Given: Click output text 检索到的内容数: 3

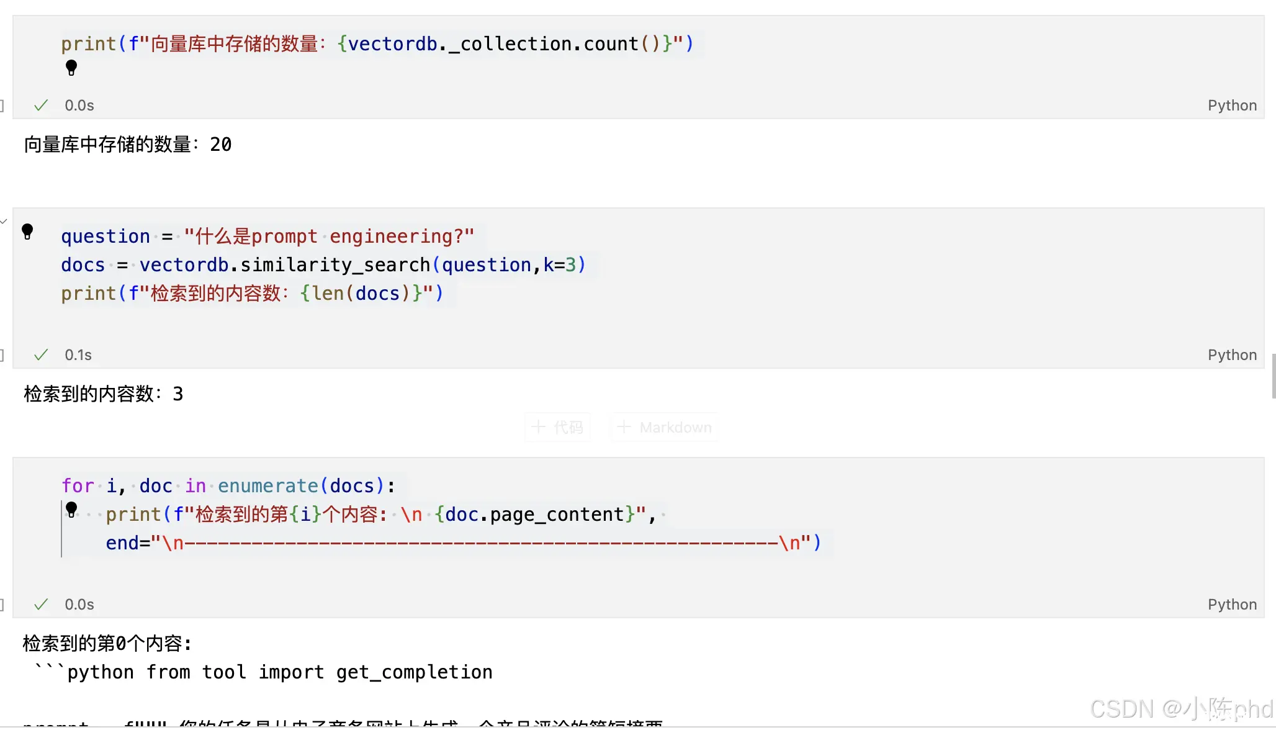Looking at the screenshot, I should click(104, 394).
